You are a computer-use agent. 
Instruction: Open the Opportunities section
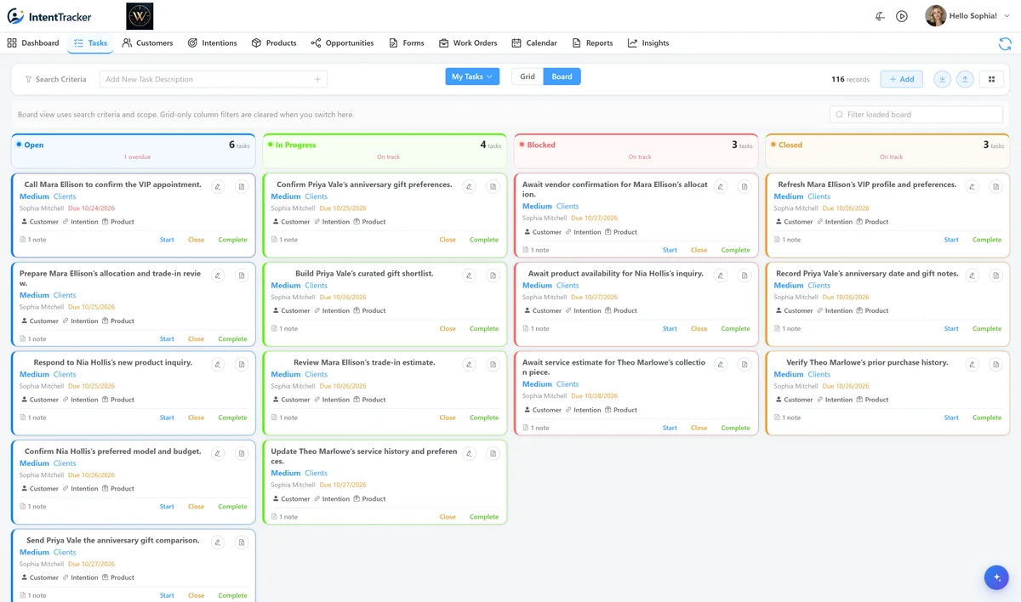pyautogui.click(x=342, y=43)
